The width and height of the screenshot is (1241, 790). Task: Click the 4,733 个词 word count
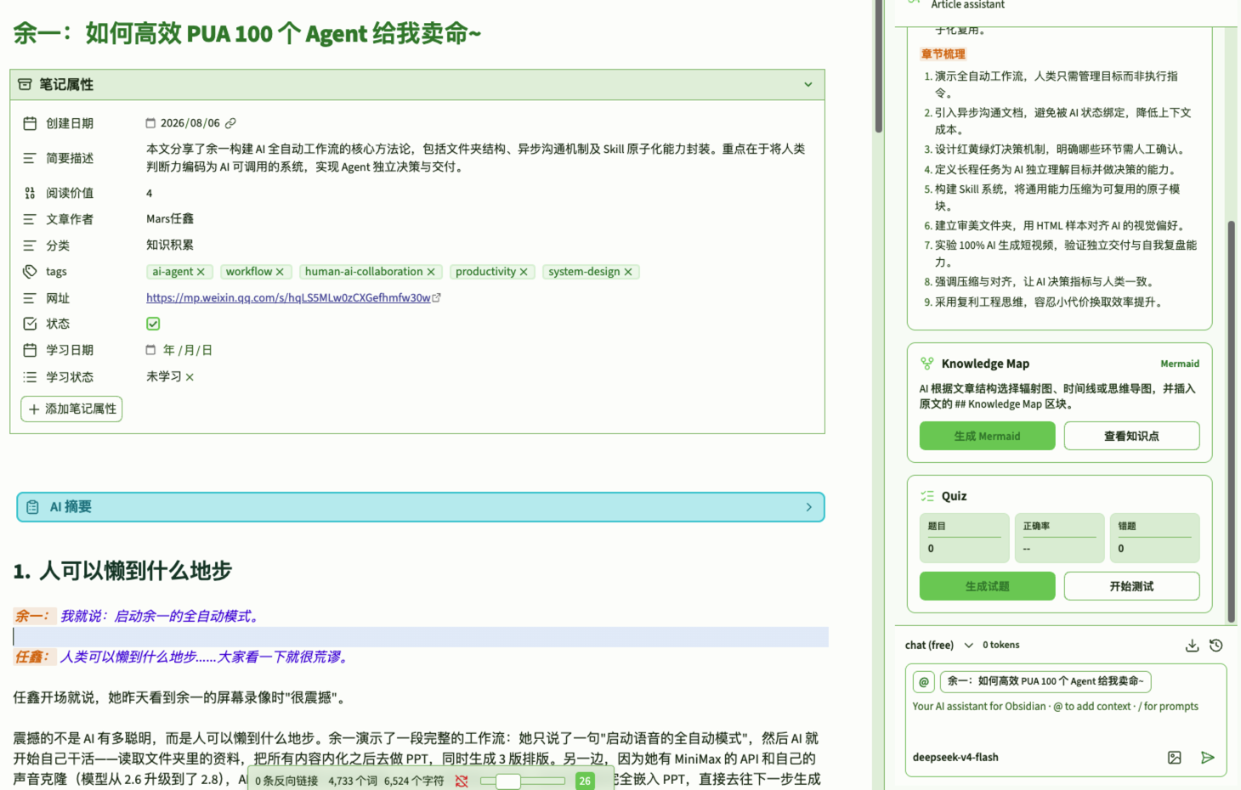pos(353,781)
